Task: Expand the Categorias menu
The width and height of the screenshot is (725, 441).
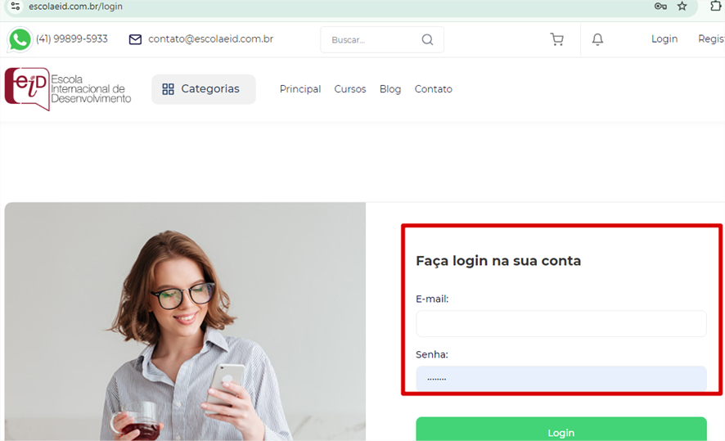Action: click(203, 89)
